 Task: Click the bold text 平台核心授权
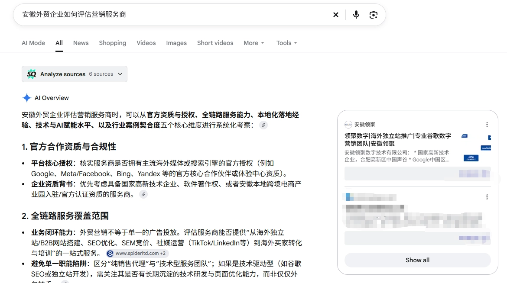coord(52,163)
